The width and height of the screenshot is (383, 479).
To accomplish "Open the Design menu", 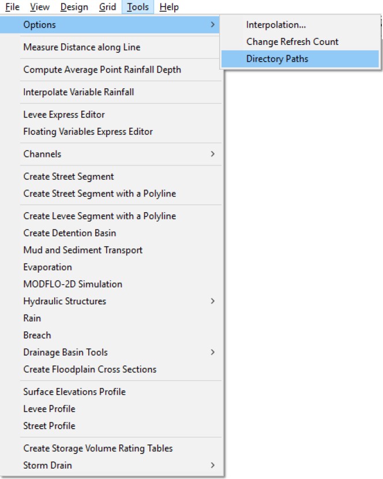I will [74, 7].
